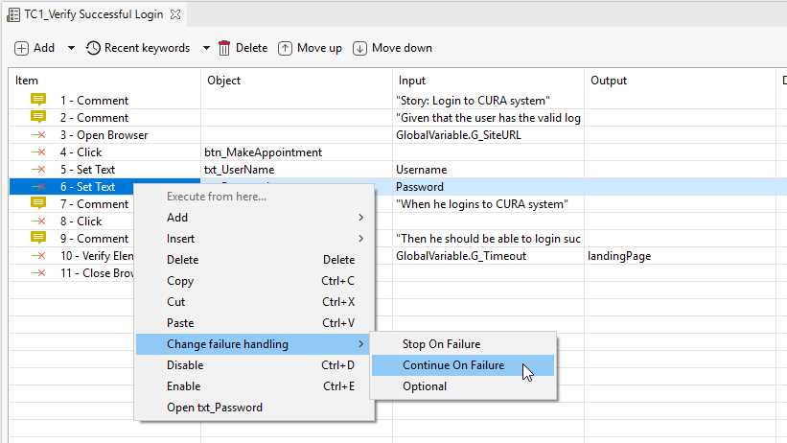
Task: Click the keyword arrow icon beside Open Browser
Action: click(38, 135)
